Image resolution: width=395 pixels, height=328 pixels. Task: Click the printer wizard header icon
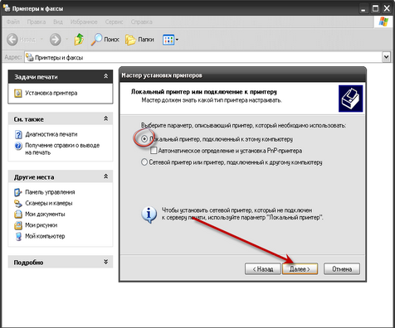pyautogui.click(x=350, y=99)
